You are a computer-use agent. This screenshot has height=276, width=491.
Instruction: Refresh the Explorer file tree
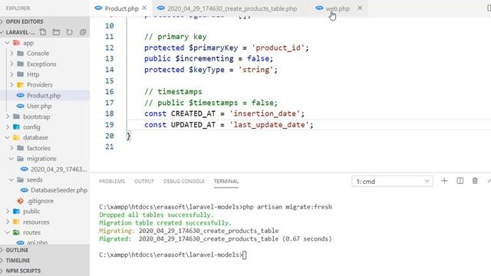70,32
